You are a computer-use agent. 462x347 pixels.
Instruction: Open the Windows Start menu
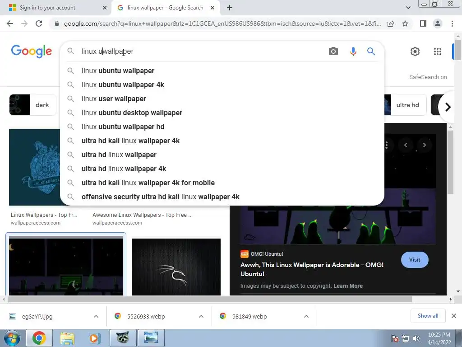point(11,338)
